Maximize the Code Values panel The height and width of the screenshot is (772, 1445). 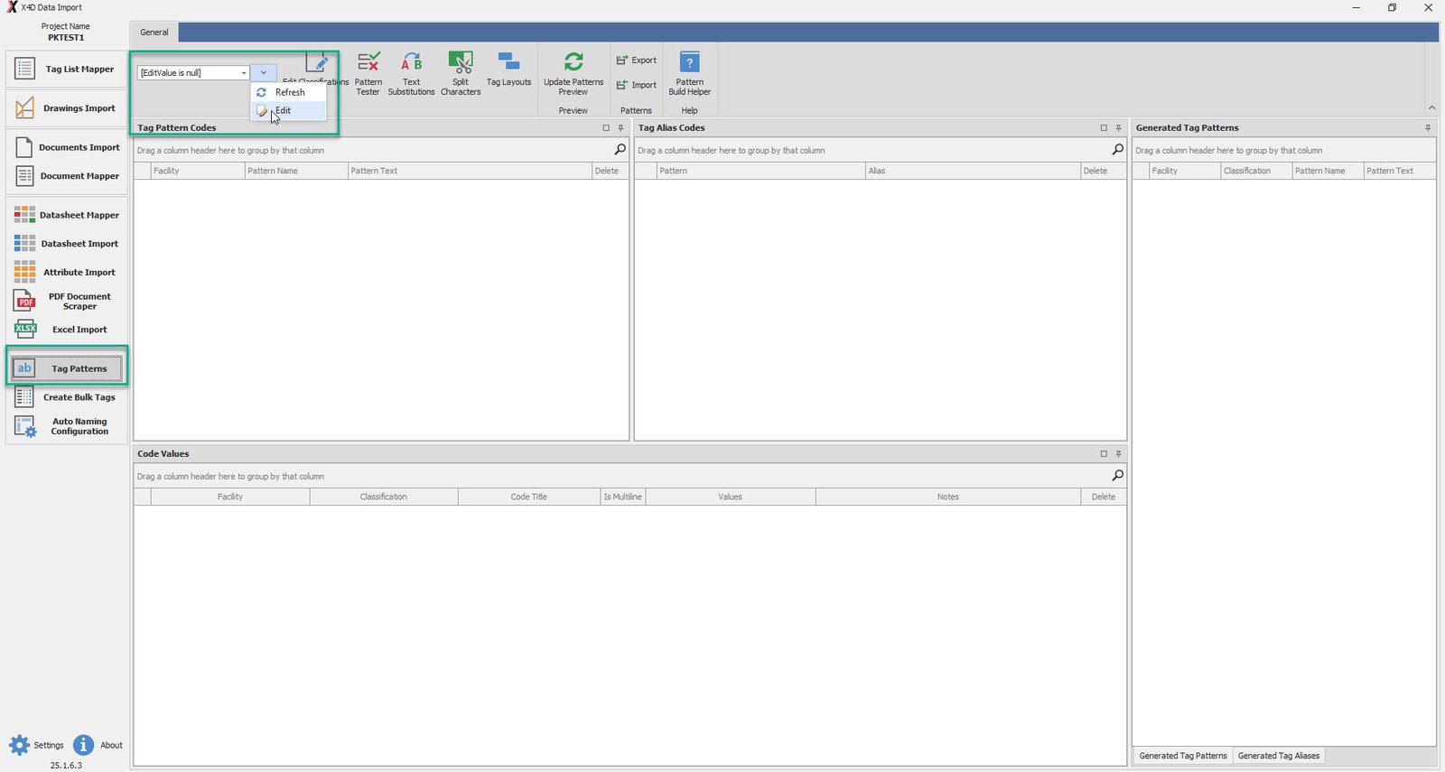point(1103,454)
